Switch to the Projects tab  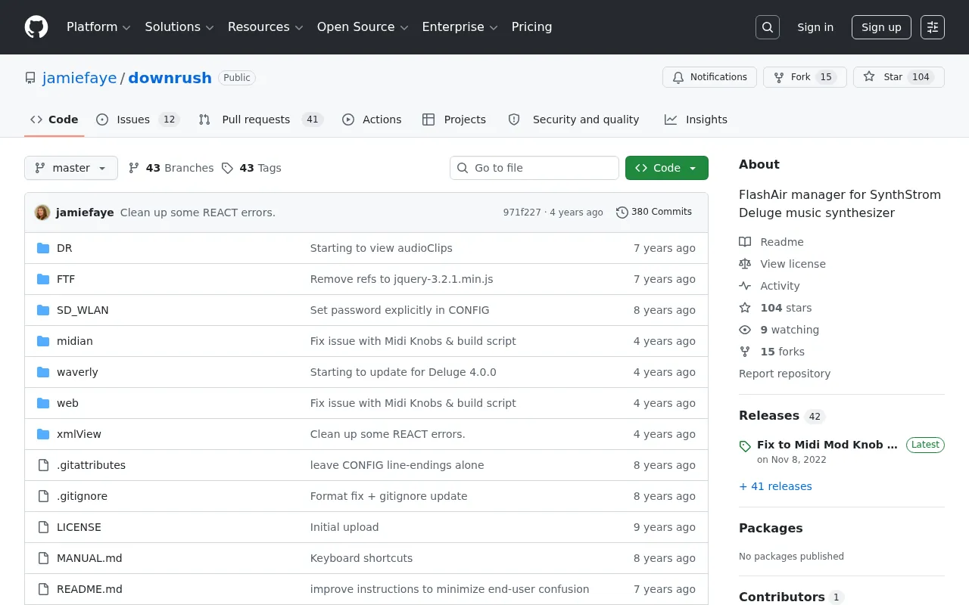tap(454, 119)
